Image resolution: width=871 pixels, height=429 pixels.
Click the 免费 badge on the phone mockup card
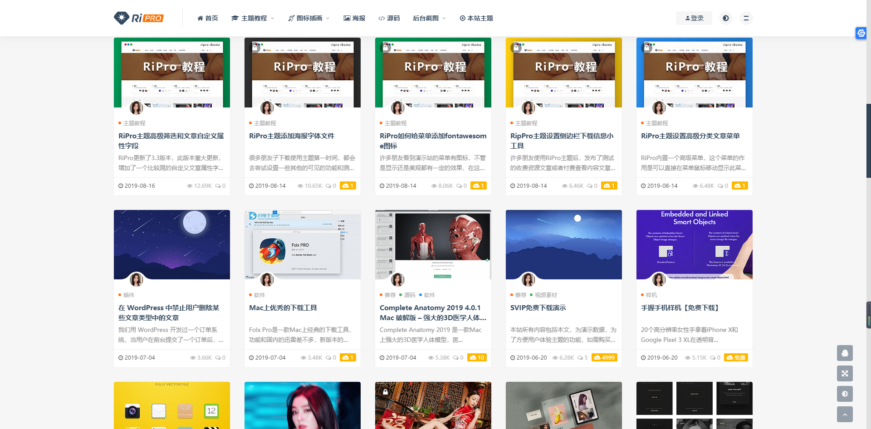tap(736, 357)
